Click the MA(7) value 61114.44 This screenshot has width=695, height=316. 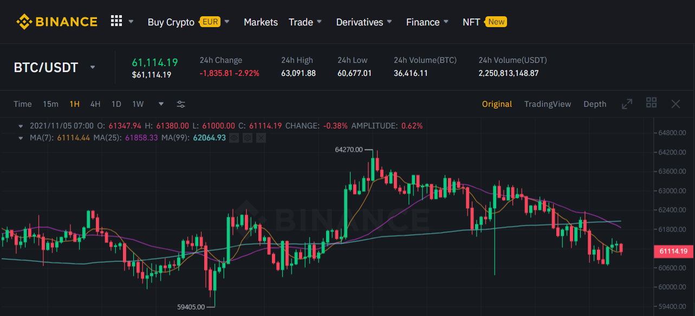74,138
